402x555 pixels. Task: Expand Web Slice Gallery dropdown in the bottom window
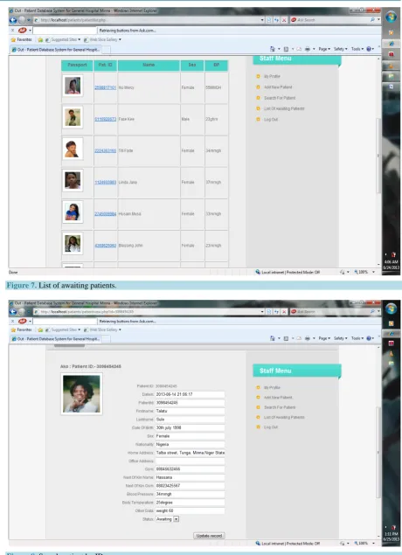point(120,330)
